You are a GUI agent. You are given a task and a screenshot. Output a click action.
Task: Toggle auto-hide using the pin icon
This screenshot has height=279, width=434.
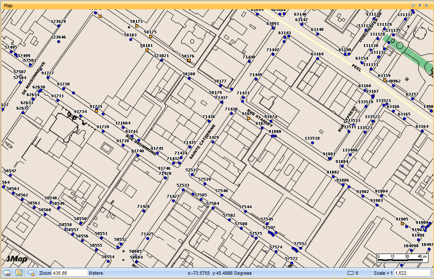coord(420,6)
